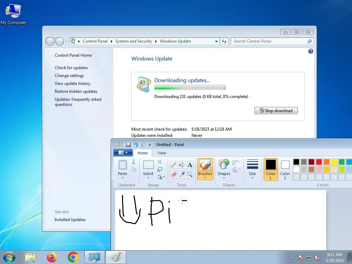The width and height of the screenshot is (352, 264).
Task: Click the Control Panel back arrow button
Action: click(x=50, y=41)
